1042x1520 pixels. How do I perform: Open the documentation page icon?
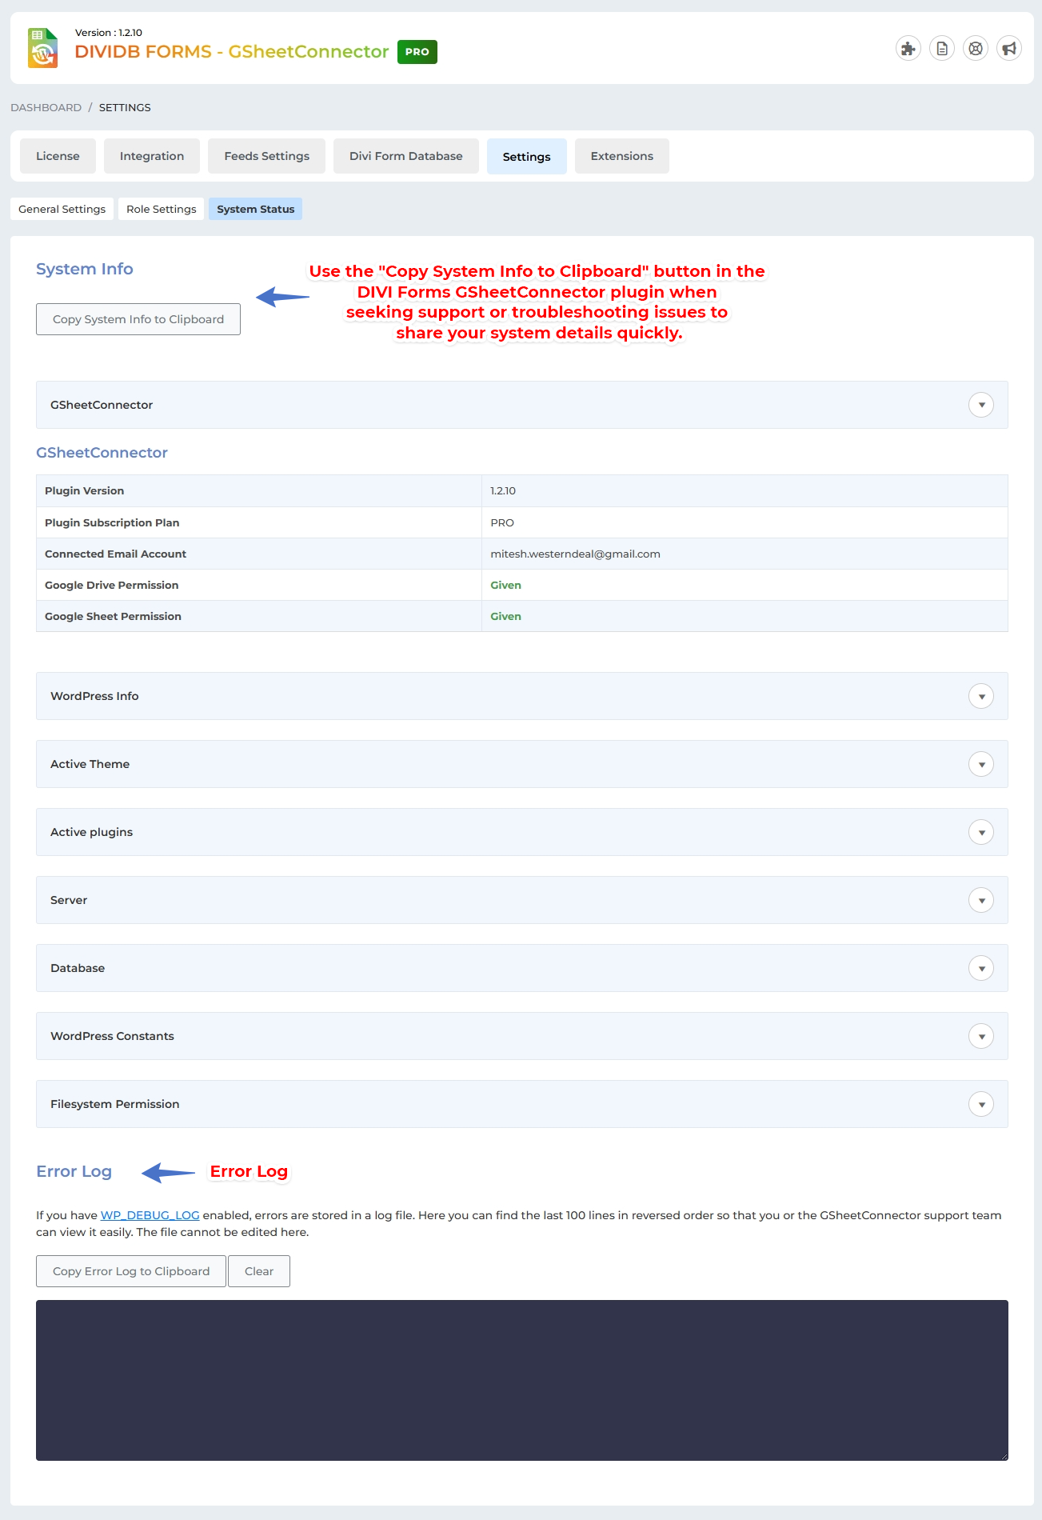tap(942, 49)
